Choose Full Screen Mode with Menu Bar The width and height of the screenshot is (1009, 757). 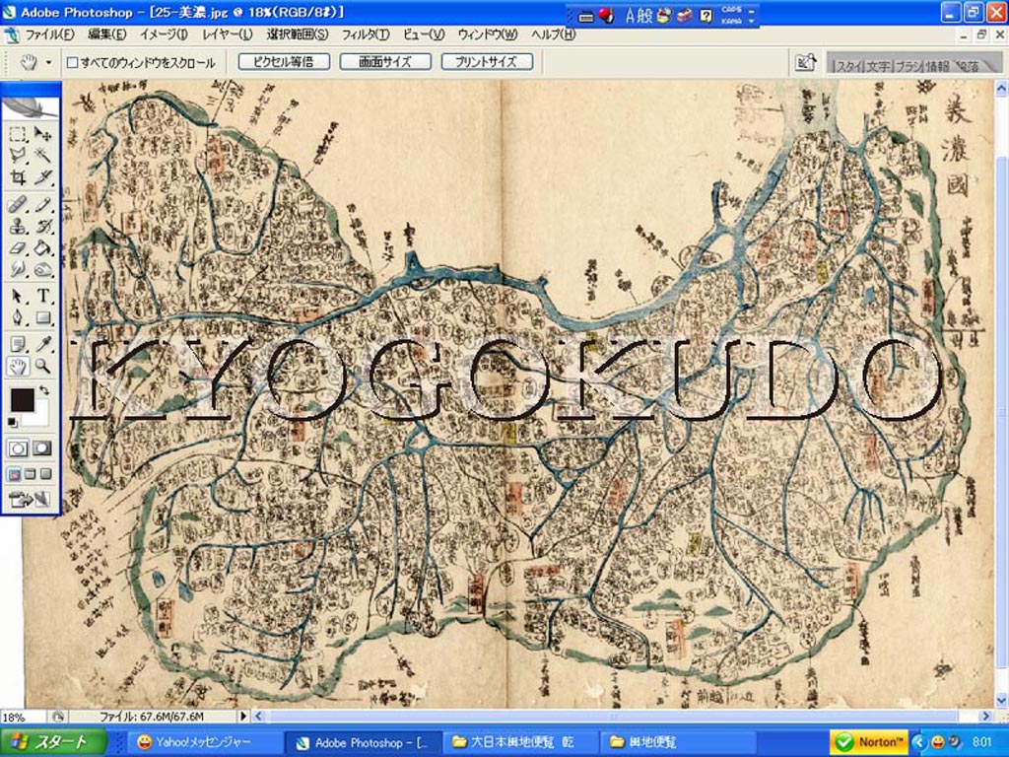[x=30, y=474]
